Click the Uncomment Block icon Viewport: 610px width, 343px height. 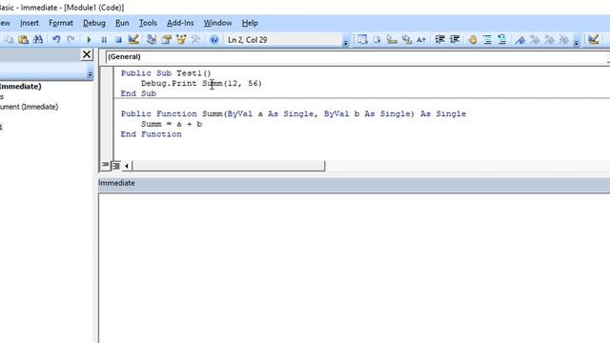coord(502,39)
